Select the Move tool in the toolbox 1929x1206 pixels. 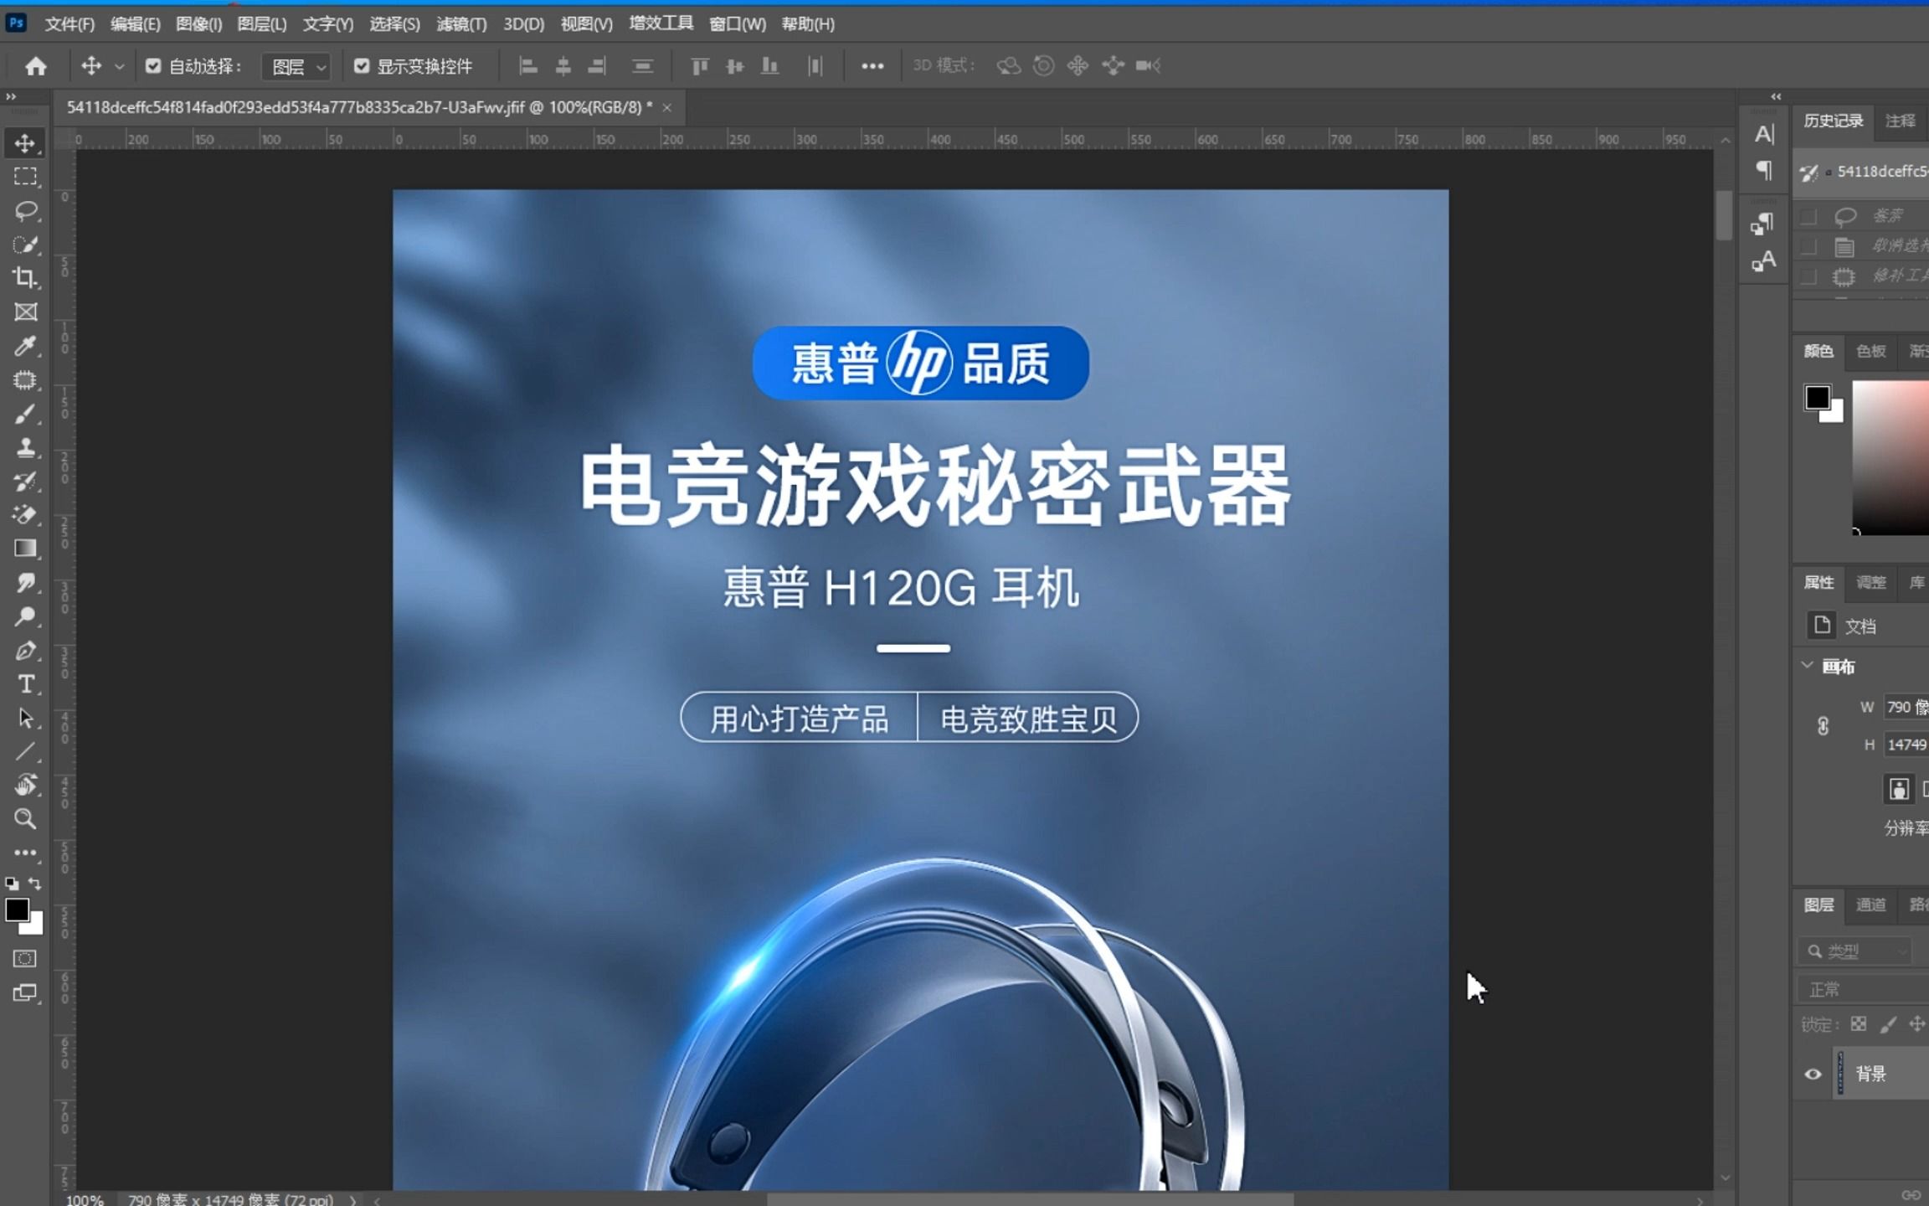(x=25, y=143)
